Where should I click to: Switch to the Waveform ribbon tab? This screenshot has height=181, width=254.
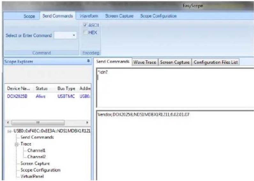(89, 16)
